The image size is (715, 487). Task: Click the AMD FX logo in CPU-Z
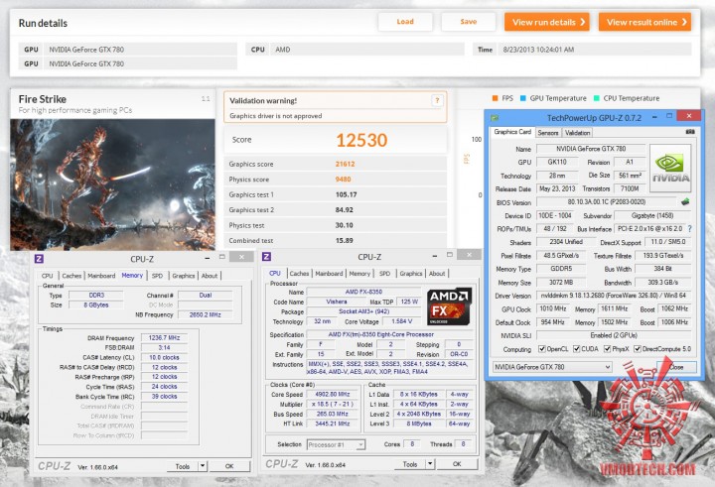(449, 306)
